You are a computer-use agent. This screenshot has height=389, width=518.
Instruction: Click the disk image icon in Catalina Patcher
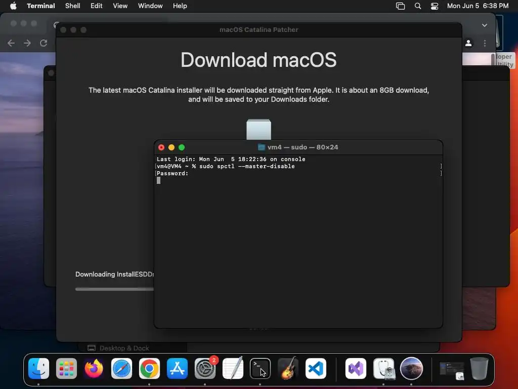pyautogui.click(x=258, y=129)
